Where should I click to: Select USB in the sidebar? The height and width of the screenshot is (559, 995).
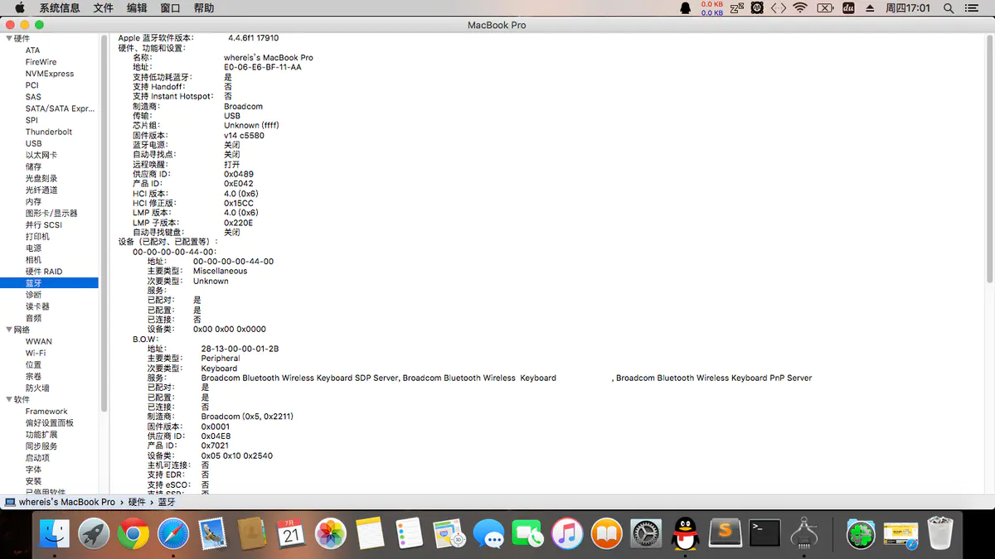[x=33, y=143]
